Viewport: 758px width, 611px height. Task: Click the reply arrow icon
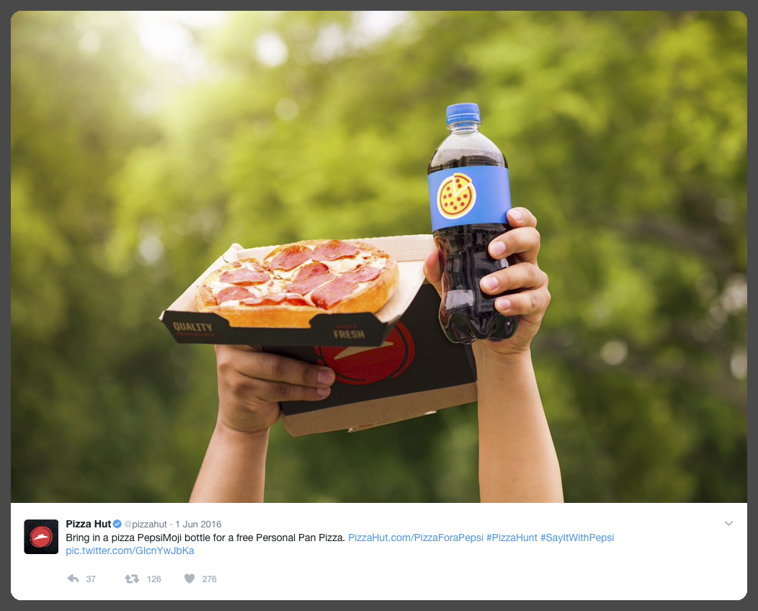pyautogui.click(x=73, y=579)
